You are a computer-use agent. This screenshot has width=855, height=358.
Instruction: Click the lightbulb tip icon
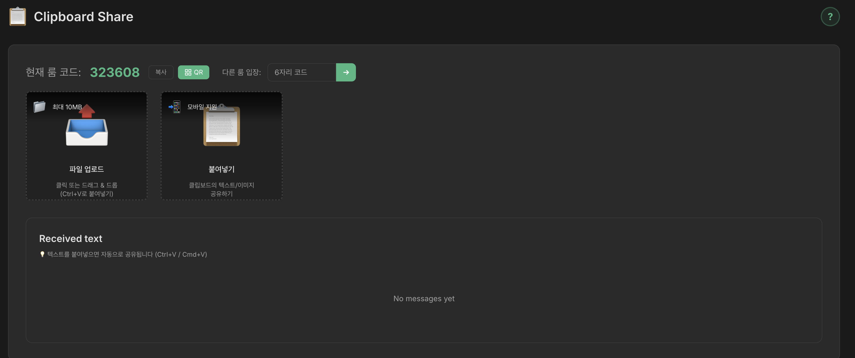click(x=42, y=255)
